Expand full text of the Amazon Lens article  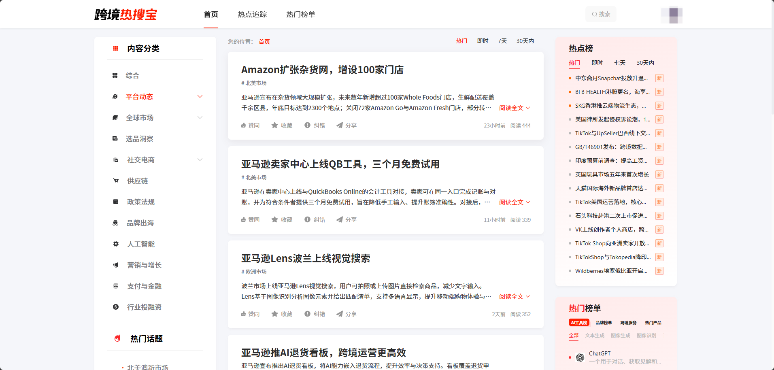(x=514, y=297)
